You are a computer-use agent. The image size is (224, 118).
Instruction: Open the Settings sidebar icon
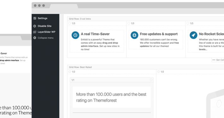pyautogui.click(x=35, y=18)
